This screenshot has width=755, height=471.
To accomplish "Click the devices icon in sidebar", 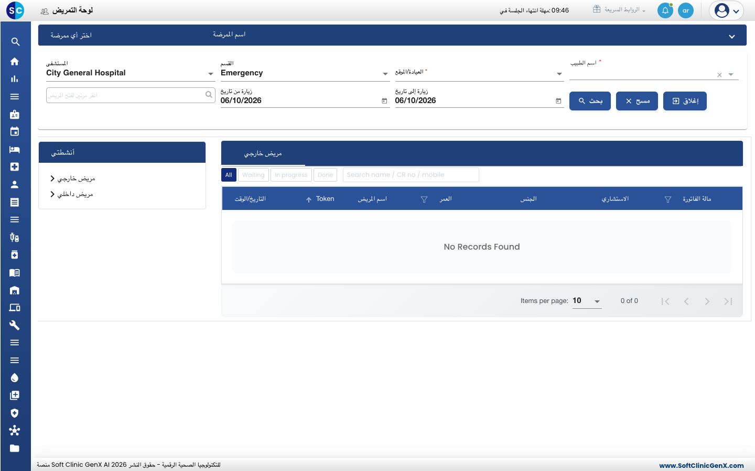I will [x=15, y=308].
